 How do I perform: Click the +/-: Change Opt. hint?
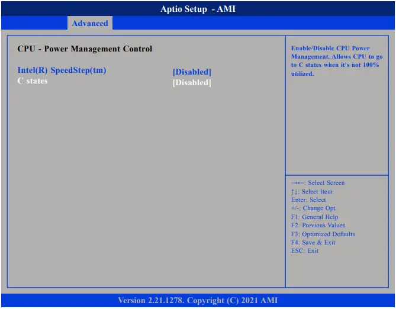313,208
